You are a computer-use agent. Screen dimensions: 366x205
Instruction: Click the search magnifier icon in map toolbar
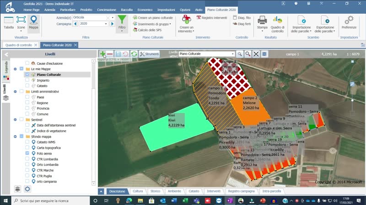pos(248,54)
